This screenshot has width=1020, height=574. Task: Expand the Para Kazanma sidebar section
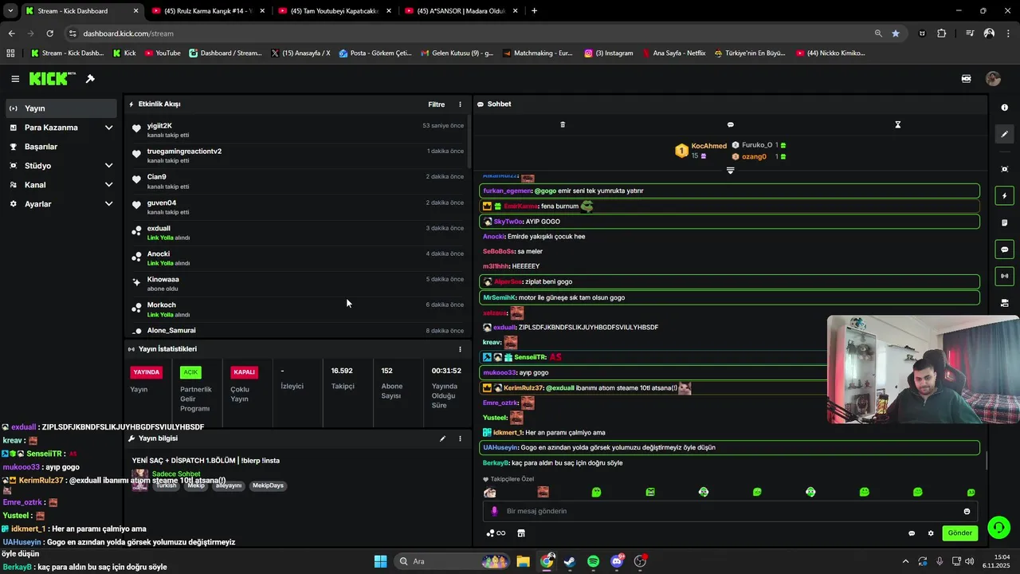point(108,128)
